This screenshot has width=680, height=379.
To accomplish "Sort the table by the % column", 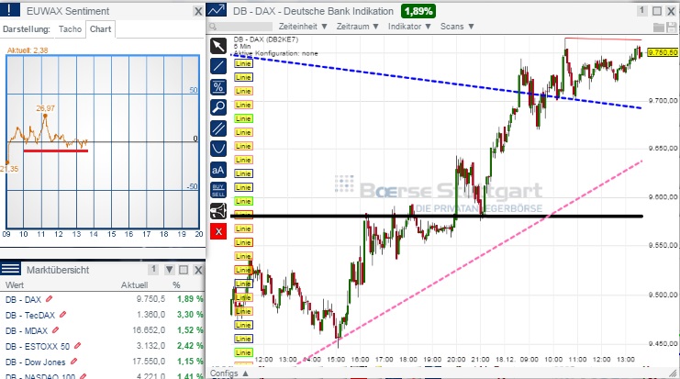I will tap(176, 284).
